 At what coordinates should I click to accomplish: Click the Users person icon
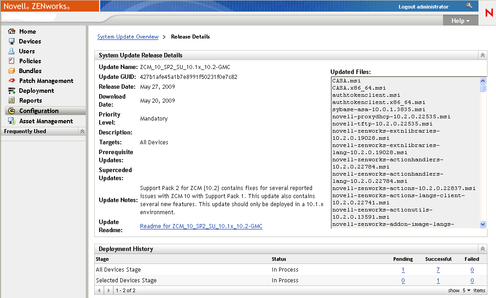[x=12, y=51]
